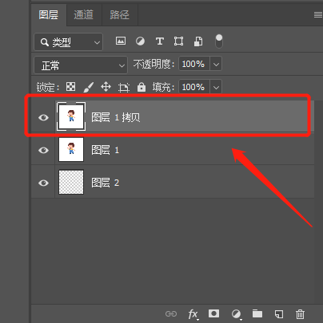Create new fill or adjustment layer
This screenshot has width=323, height=323.
pyautogui.click(x=236, y=314)
